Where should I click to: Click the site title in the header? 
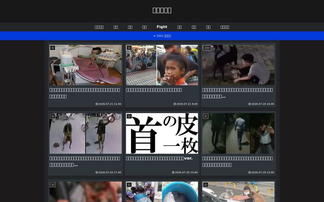(162, 10)
